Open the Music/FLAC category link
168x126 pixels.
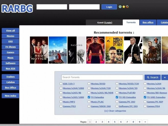point(97,102)
